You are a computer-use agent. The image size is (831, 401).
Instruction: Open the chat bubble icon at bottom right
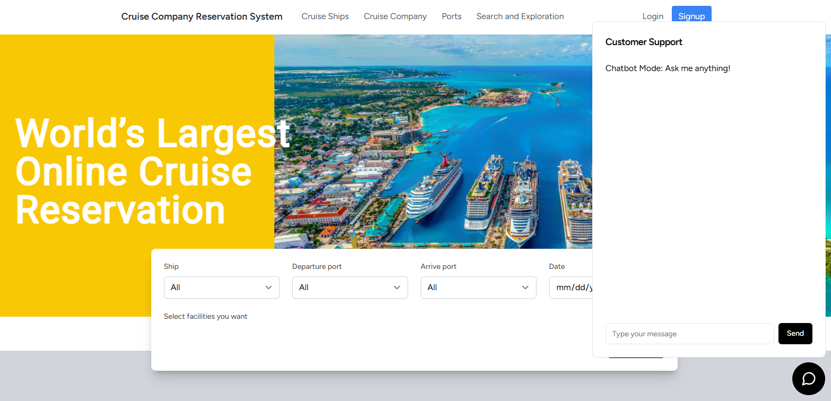808,378
